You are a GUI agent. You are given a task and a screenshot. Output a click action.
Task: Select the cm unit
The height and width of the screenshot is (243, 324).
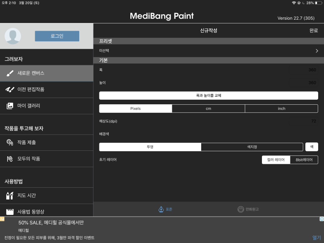(x=208, y=109)
